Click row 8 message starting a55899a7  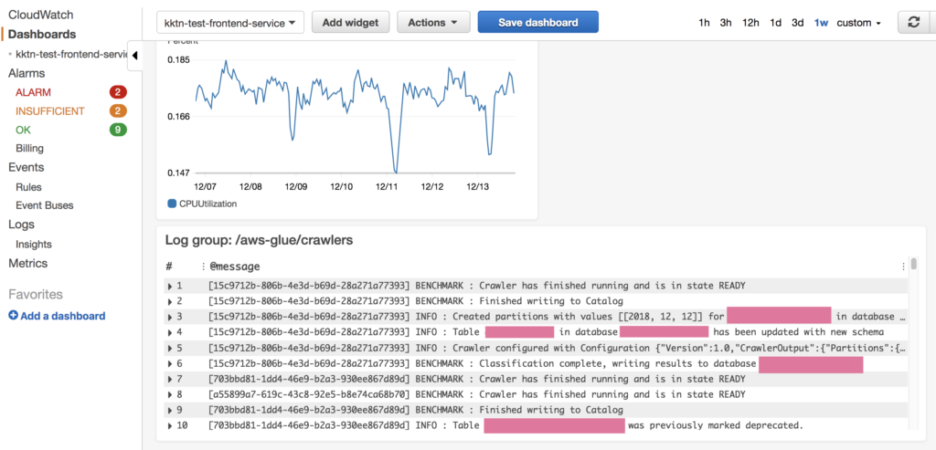476,394
